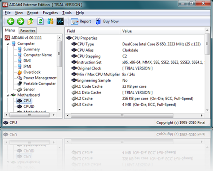This screenshot has width=213, height=171.
Task: Click the Instruction Set row chip icon
Action: [x=74, y=62]
